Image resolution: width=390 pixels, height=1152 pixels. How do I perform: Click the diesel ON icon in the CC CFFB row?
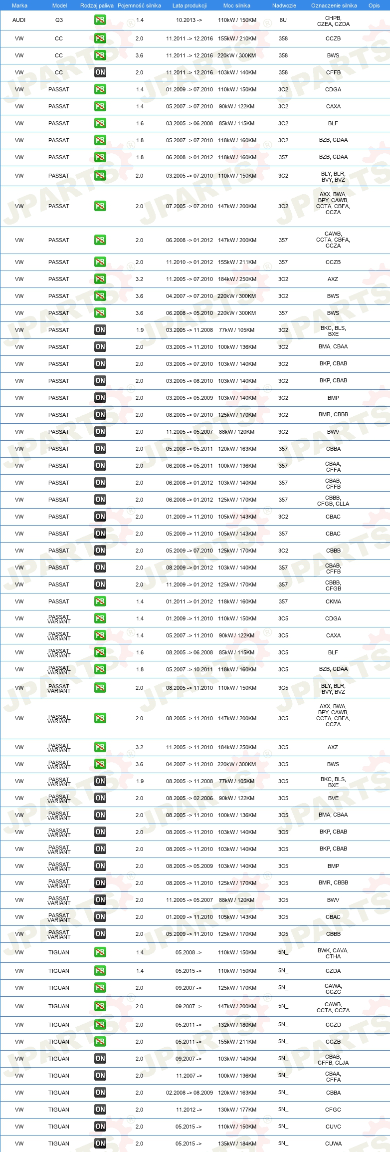coord(100,72)
